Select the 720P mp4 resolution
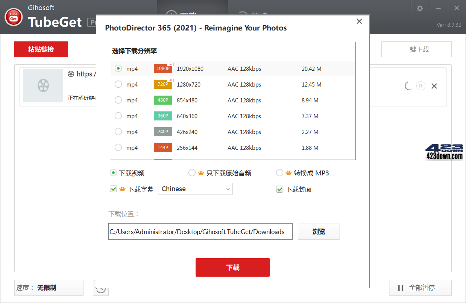This screenshot has width=466, height=303. [117, 84]
